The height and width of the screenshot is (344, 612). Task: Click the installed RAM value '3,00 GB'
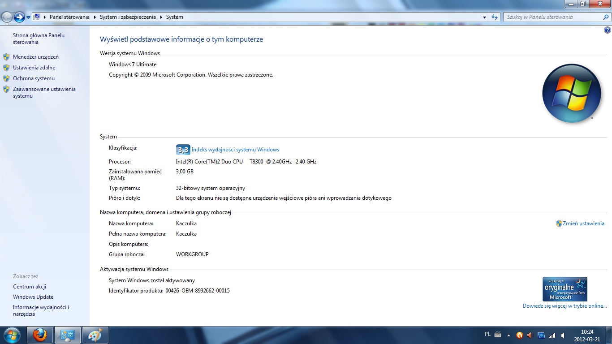185,172
